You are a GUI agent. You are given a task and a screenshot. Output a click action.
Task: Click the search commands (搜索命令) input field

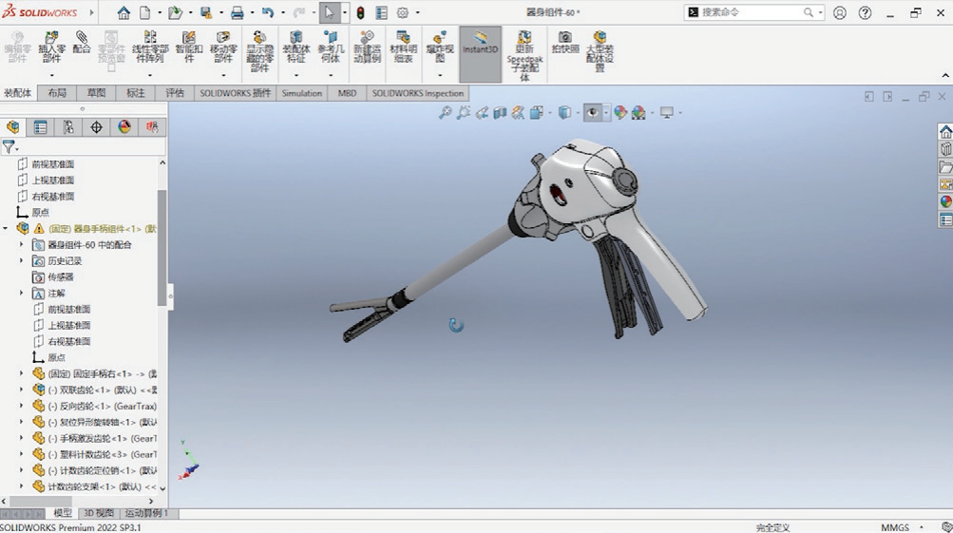(751, 12)
